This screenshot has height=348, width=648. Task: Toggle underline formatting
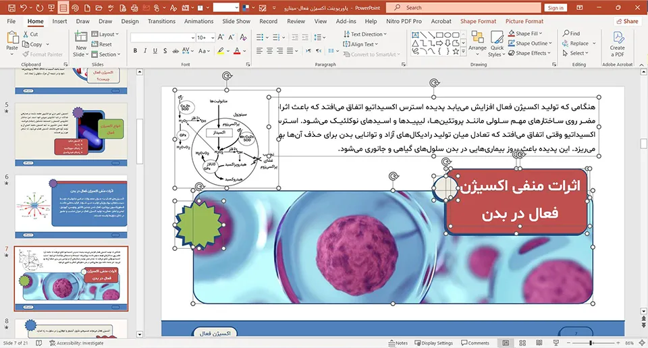155,51
